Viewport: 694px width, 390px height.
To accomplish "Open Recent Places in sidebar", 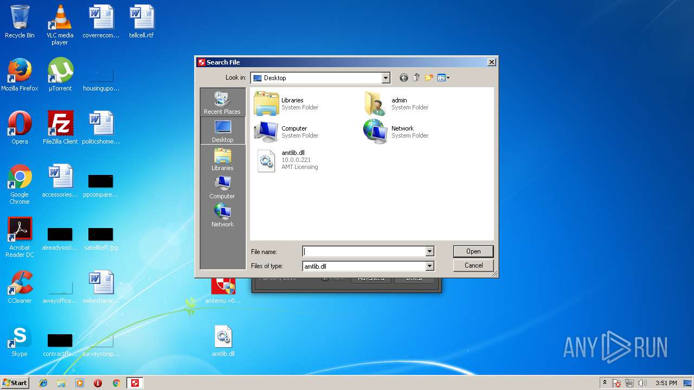I will 222,103.
